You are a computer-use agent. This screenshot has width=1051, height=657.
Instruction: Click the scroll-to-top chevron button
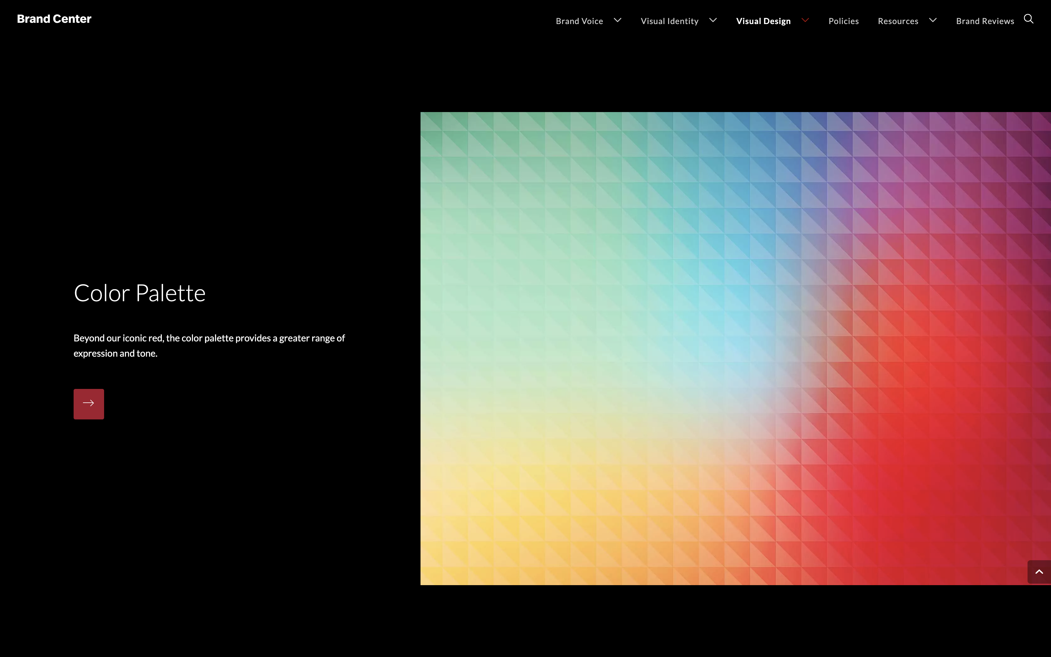tap(1039, 572)
